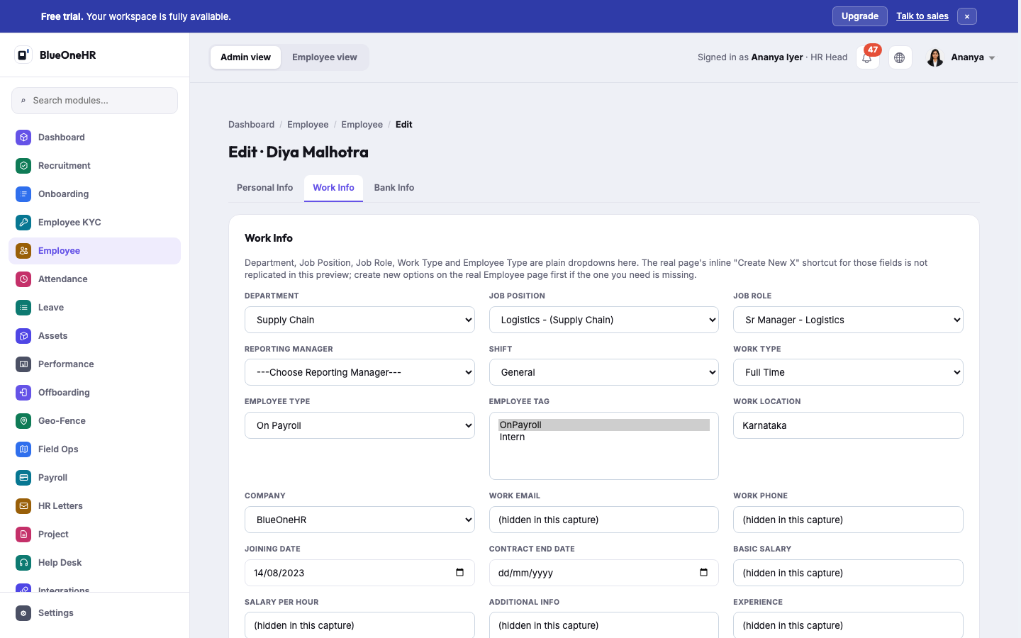Open the Recruitment module icon
The image size is (1021, 638).
[23, 166]
